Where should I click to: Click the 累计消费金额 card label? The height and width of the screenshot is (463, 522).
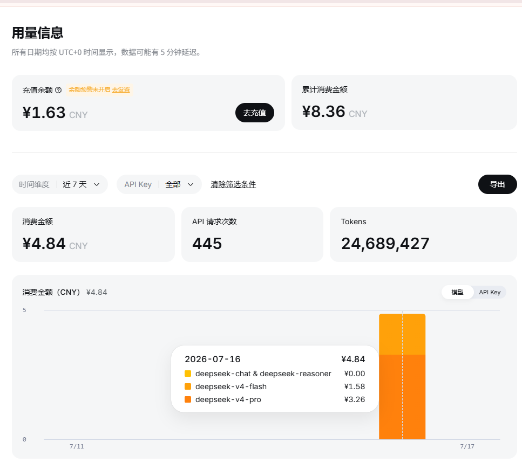point(324,89)
